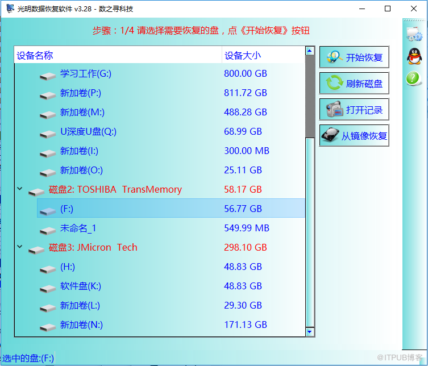
Task: Click the 刷新磁盘 refresh disk button
Action: (x=354, y=83)
